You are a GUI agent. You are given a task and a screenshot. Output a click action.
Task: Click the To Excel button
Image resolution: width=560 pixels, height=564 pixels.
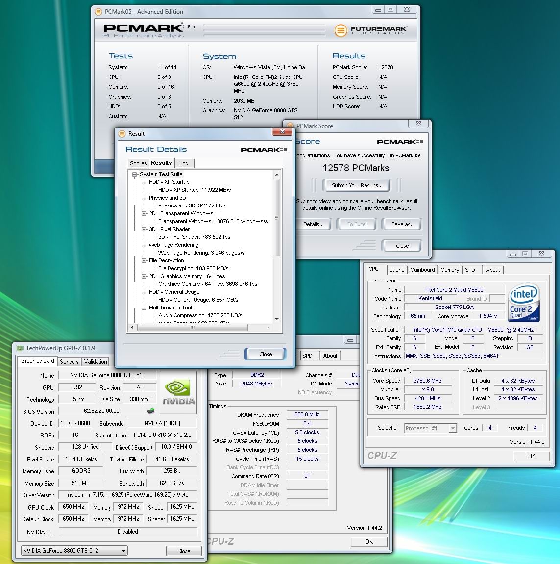tap(357, 225)
